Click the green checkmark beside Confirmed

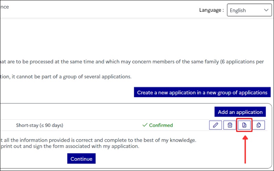click(145, 125)
